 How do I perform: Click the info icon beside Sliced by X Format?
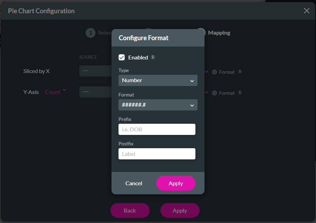(240, 71)
